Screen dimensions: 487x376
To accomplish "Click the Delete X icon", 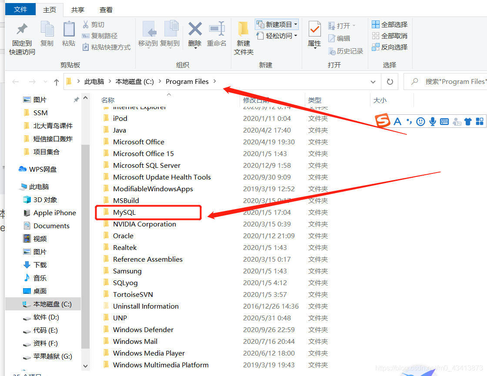I will coord(195,29).
